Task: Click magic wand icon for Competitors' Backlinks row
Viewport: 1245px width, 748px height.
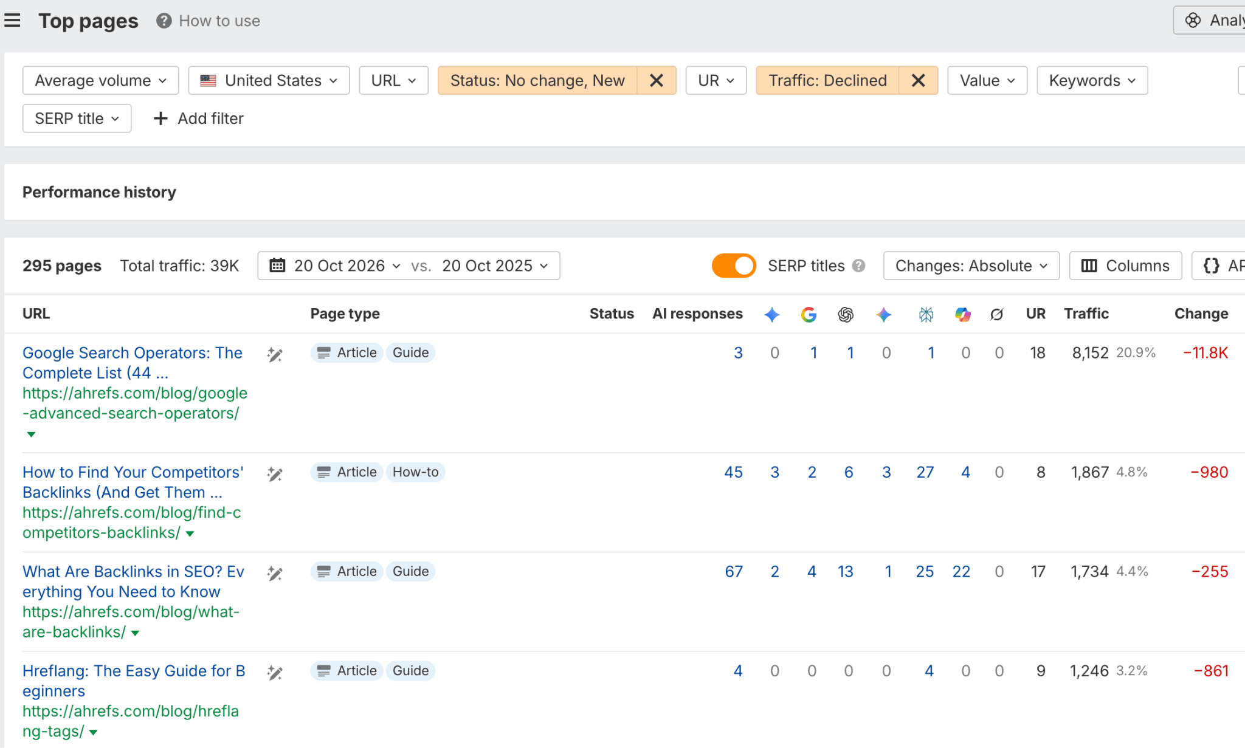Action: pos(275,474)
